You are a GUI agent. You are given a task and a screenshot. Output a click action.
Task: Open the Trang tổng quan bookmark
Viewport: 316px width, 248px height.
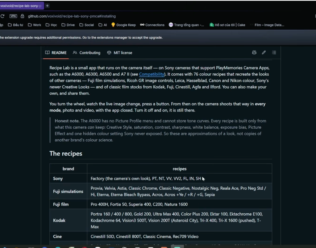[x=186, y=25]
